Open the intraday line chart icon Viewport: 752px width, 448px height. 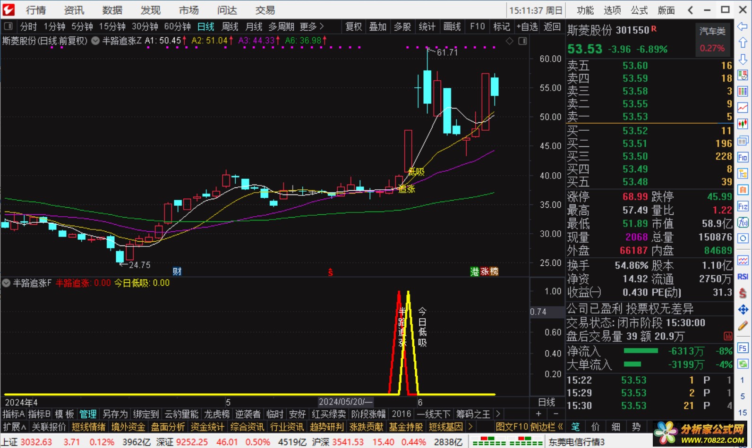click(x=743, y=107)
